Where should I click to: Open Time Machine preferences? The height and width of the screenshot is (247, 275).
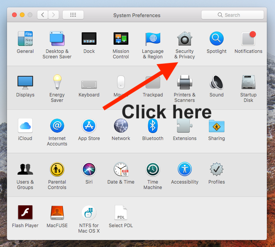tap(153, 169)
